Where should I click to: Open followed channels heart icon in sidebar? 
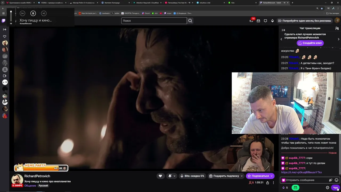point(5,36)
